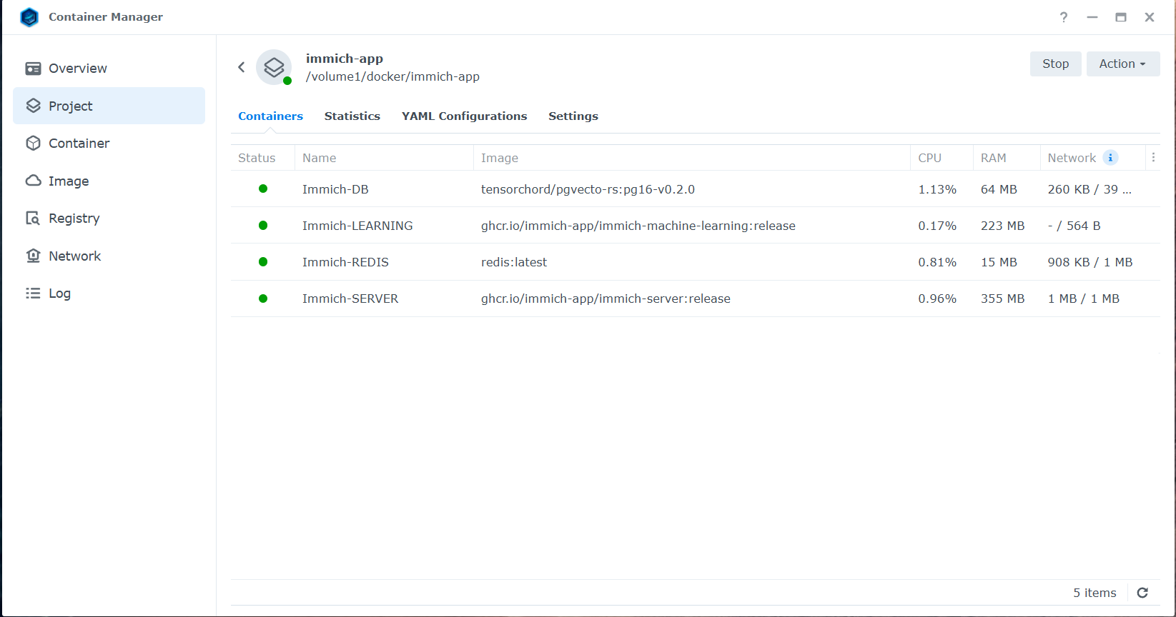The height and width of the screenshot is (617, 1176).
Task: Open the Log list icon entry
Action: tap(33, 294)
